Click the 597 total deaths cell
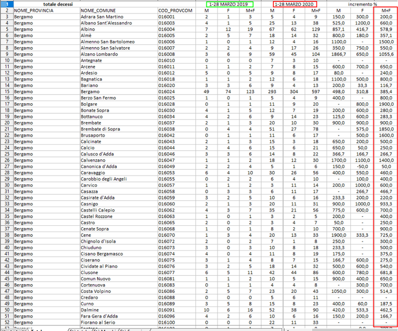Screen dimensions: 398x331 [315, 92]
